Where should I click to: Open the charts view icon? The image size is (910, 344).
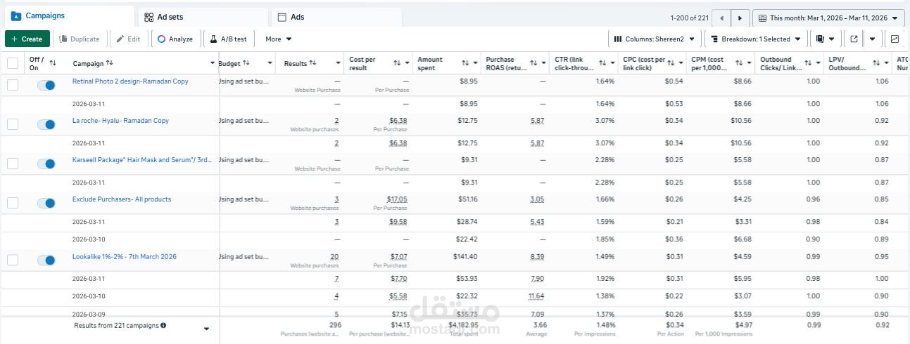point(895,39)
